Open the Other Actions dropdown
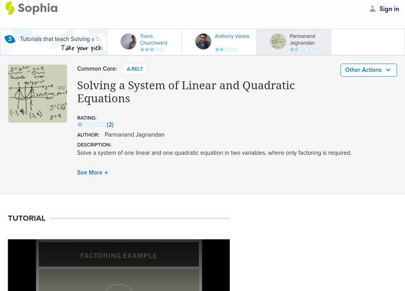The width and height of the screenshot is (405, 291). pyautogui.click(x=368, y=70)
